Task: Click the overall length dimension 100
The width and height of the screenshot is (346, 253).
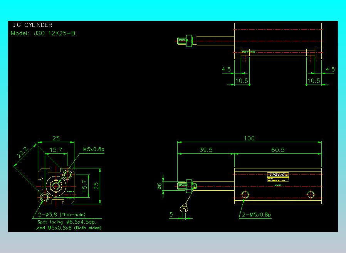Action: (x=249, y=138)
